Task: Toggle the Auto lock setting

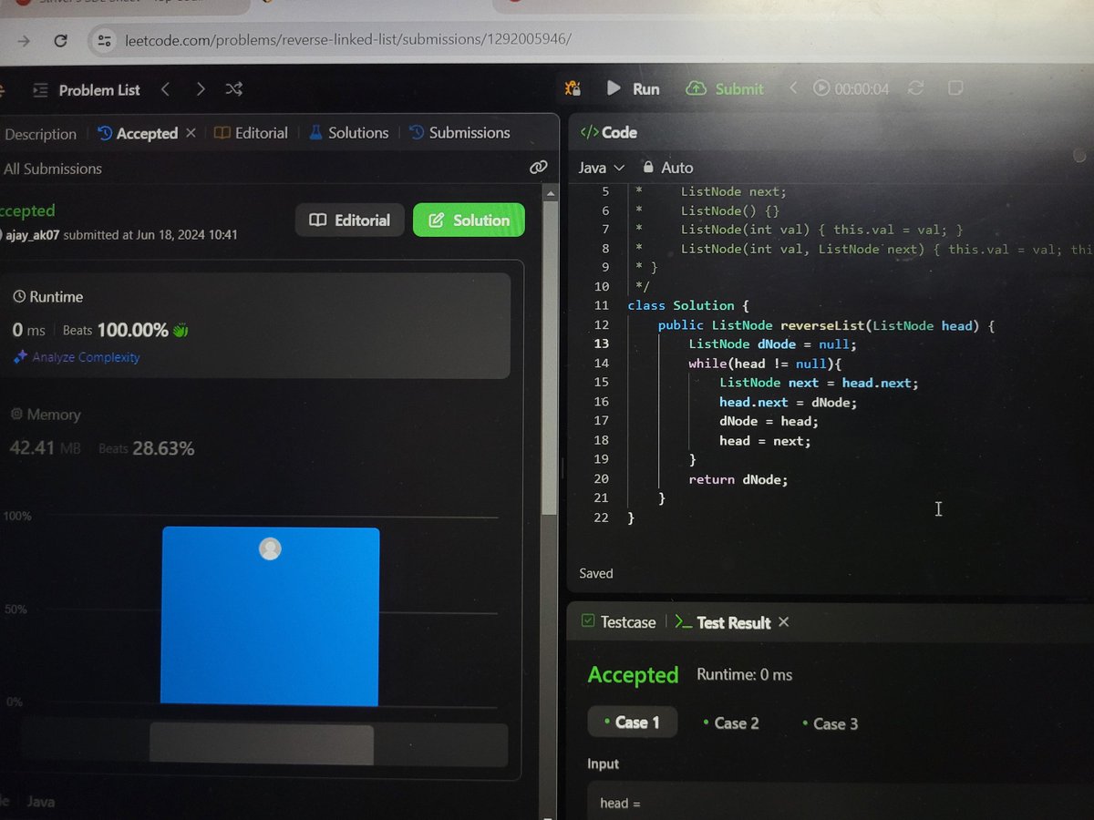Action: tap(667, 168)
